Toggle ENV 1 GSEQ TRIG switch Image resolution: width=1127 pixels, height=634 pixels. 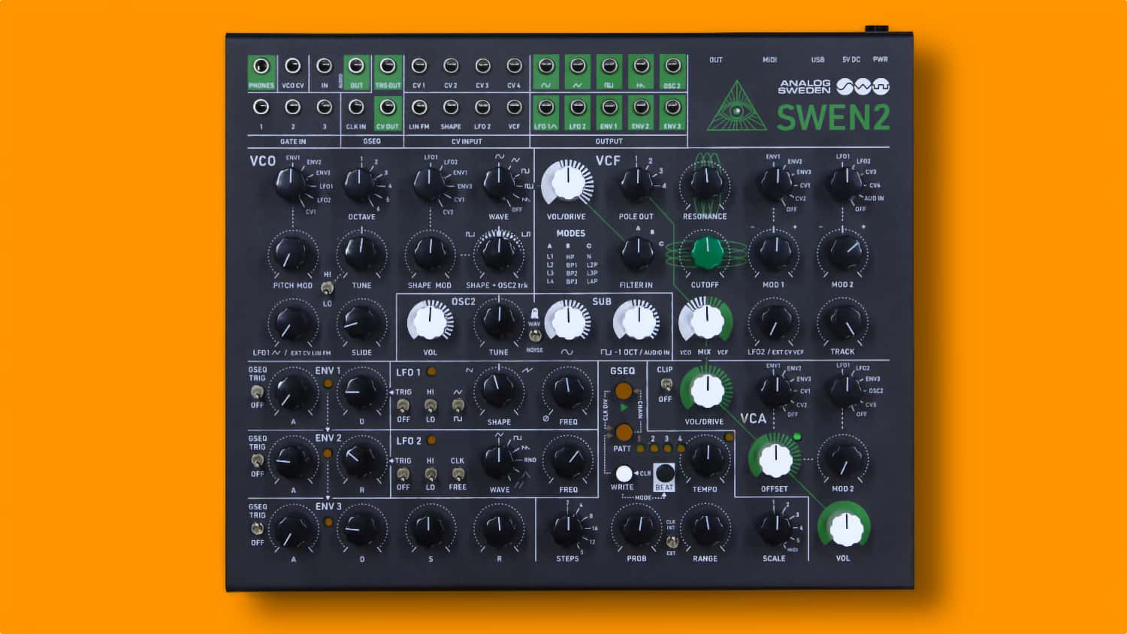pyautogui.click(x=257, y=392)
